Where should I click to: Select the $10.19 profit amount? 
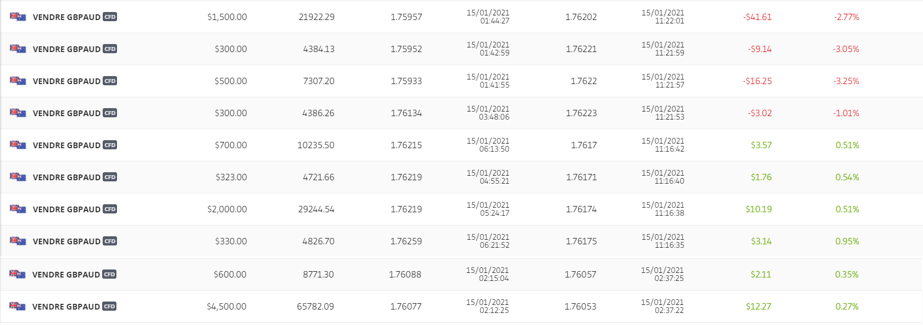(x=759, y=209)
